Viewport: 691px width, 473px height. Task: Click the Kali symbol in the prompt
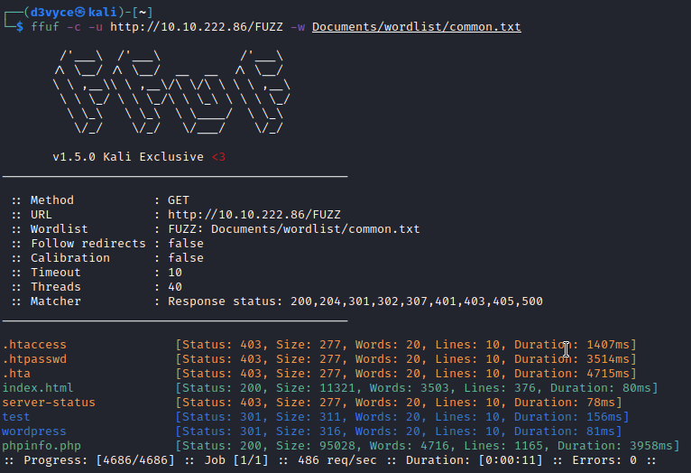click(80, 12)
